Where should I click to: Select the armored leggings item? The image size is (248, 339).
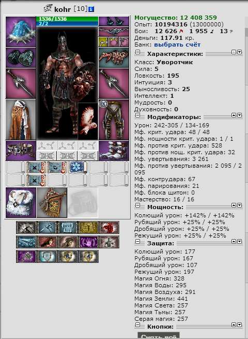click(114, 120)
